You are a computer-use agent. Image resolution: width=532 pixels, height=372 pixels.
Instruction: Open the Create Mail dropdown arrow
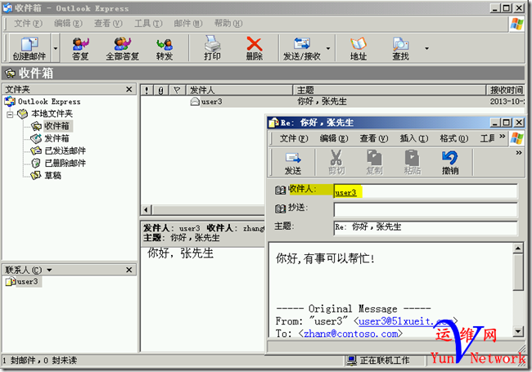pyautogui.click(x=56, y=48)
